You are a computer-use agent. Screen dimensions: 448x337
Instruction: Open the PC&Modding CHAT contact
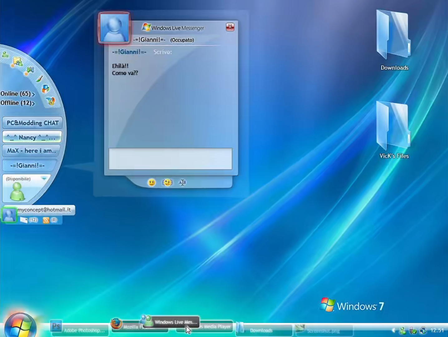32,123
